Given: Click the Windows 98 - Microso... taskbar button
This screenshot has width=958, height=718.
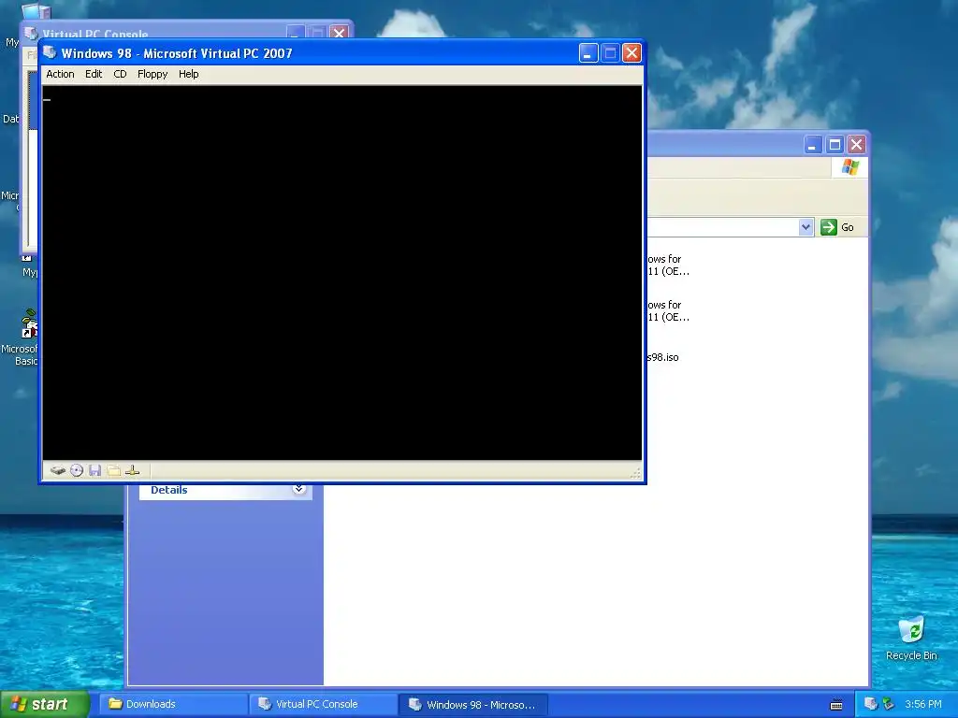Looking at the screenshot, I should (473, 704).
